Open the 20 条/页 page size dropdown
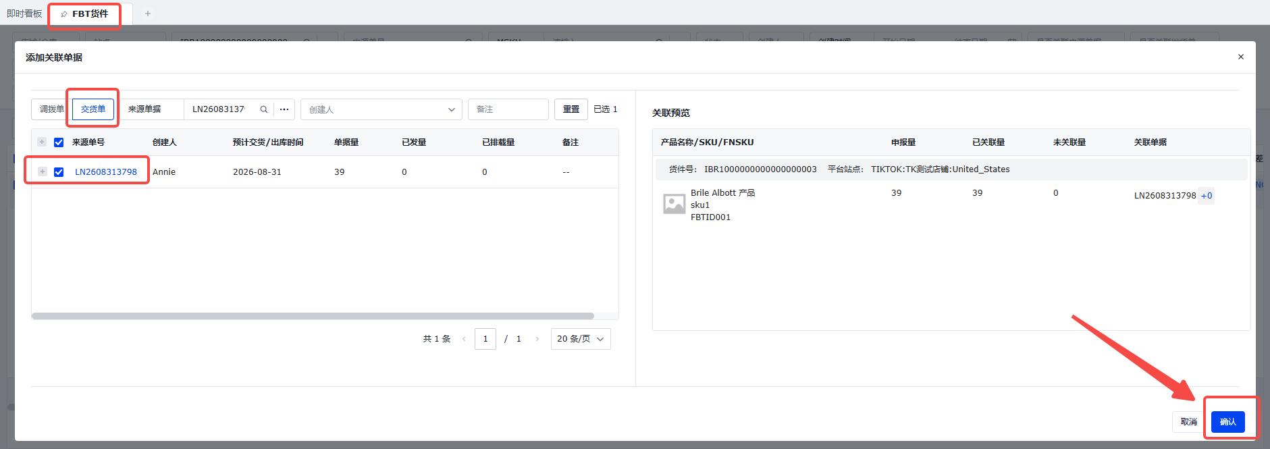 click(x=581, y=339)
